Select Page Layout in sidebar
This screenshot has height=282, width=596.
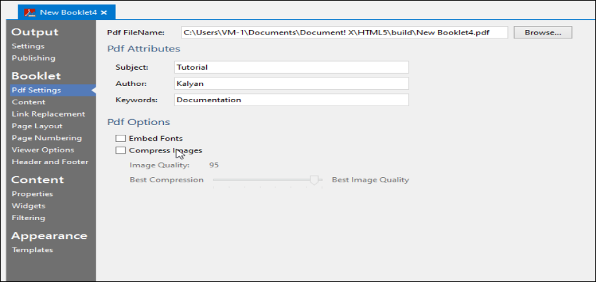37,126
